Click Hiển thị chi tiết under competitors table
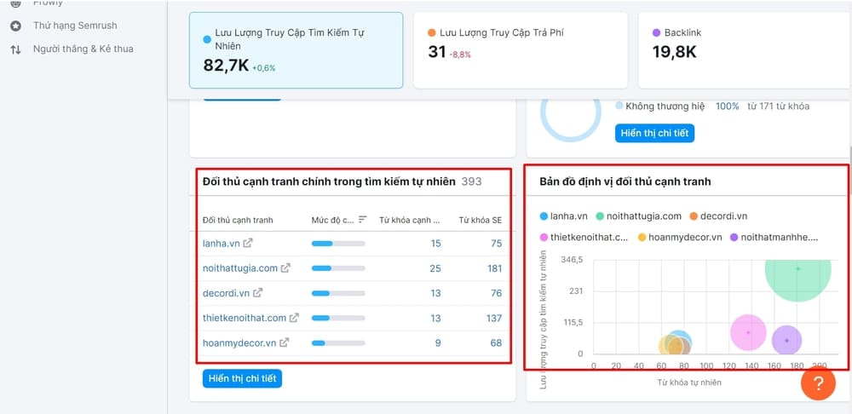This screenshot has height=414, width=852. coord(242,379)
